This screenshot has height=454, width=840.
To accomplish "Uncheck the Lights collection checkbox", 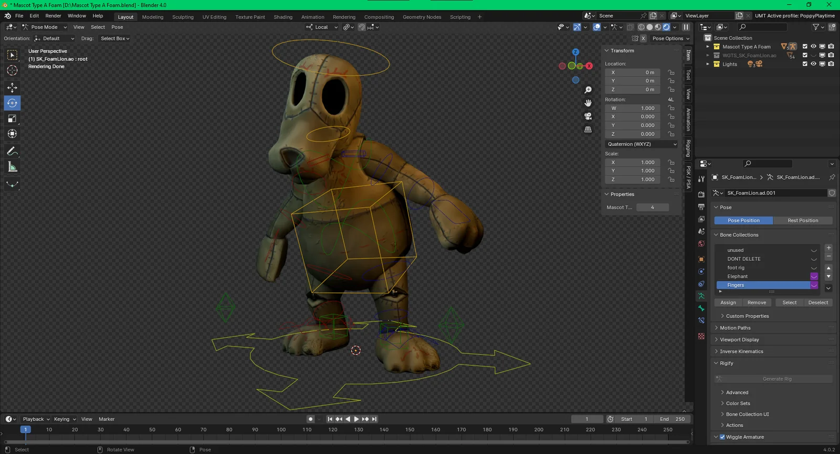I will (805, 64).
